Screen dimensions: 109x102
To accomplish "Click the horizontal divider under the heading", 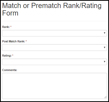I will [54, 21].
